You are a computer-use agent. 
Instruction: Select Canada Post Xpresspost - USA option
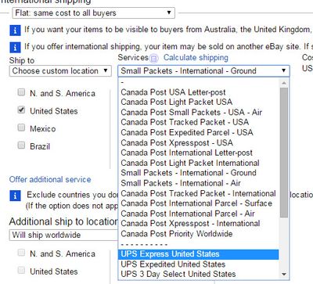pos(199,142)
